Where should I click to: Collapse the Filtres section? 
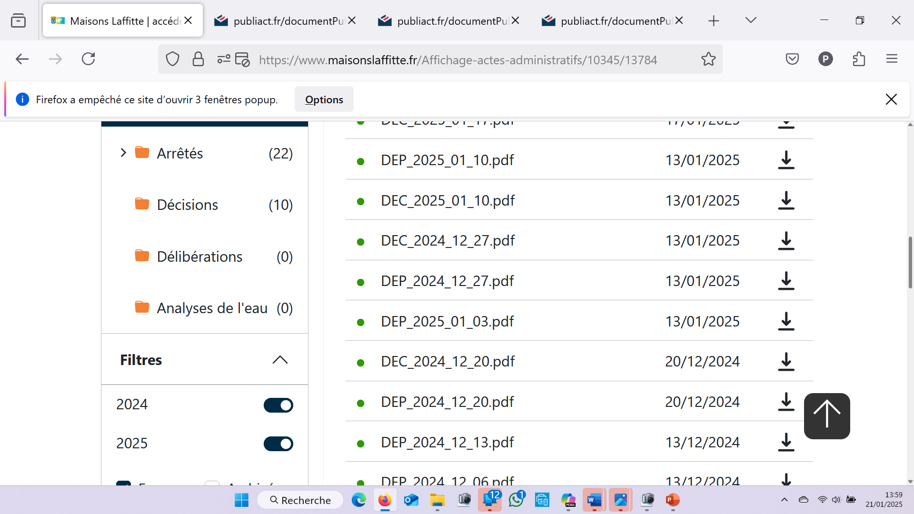[280, 360]
